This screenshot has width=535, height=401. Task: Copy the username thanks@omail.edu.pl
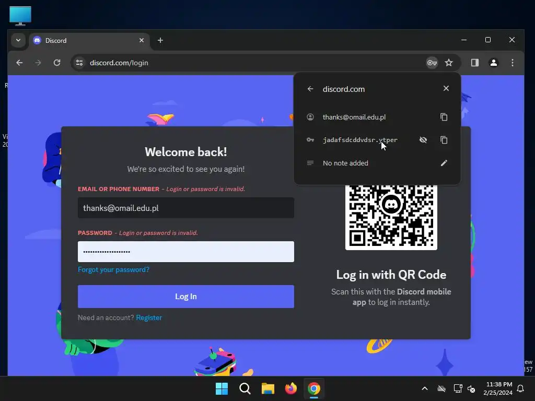click(444, 117)
